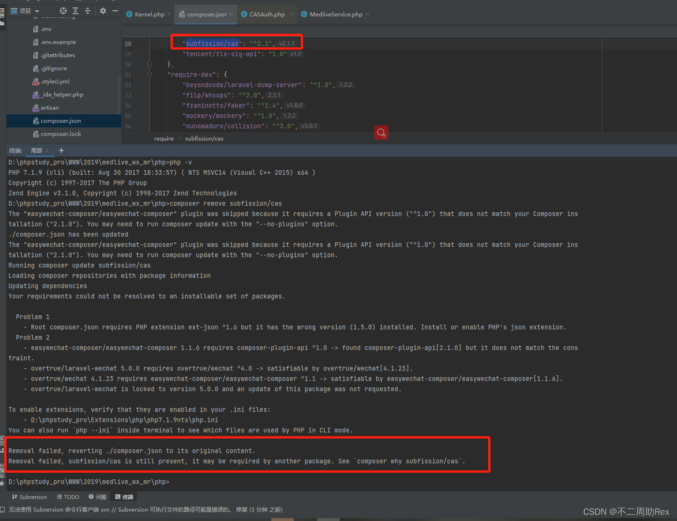Click "nunomaduro/collision" dependency line
677x521 pixels.
[240, 126]
